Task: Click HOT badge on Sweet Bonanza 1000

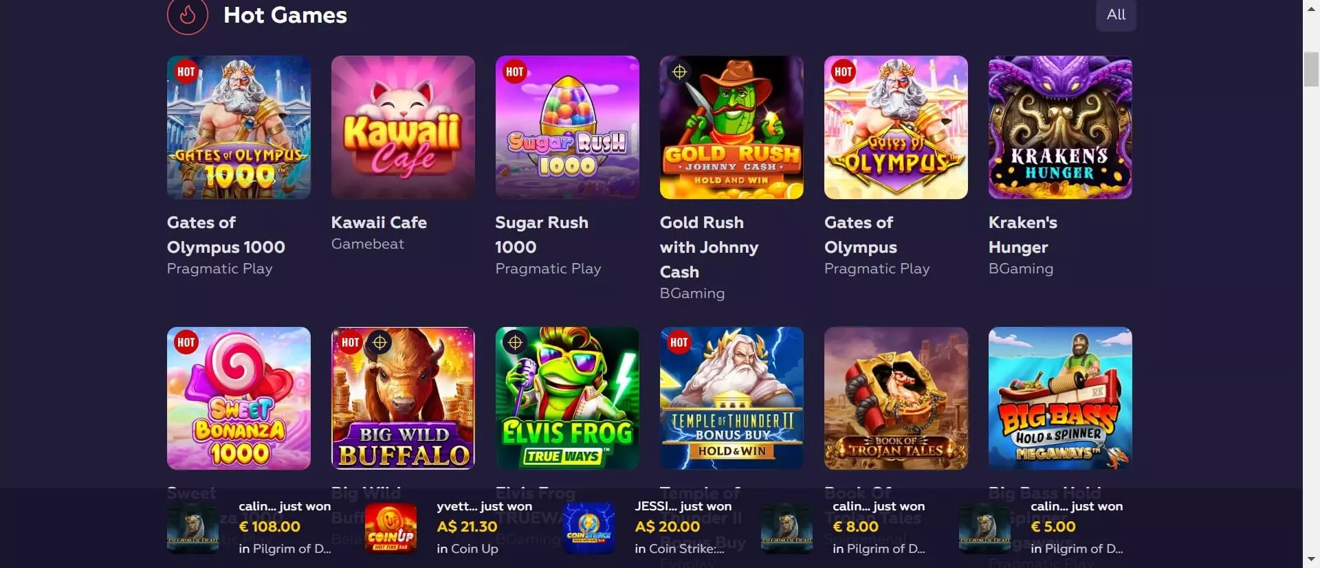Action: [x=186, y=342]
